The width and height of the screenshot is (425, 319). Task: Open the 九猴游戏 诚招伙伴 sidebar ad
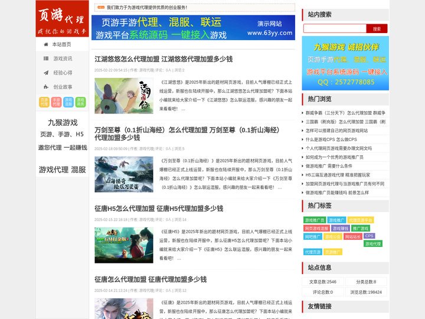345,63
